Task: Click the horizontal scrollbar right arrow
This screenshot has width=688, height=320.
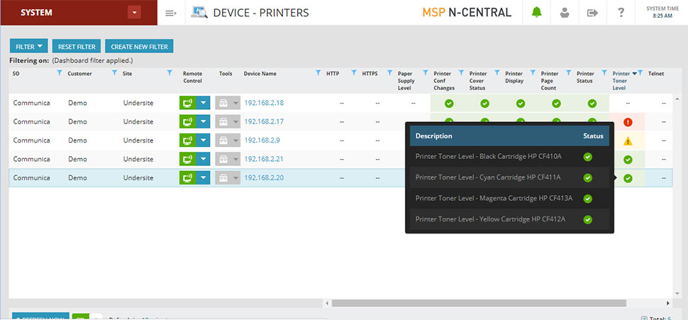Action: tap(667, 303)
